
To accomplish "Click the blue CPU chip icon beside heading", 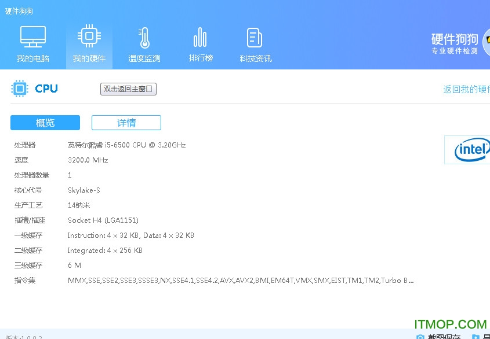I will click(20, 89).
